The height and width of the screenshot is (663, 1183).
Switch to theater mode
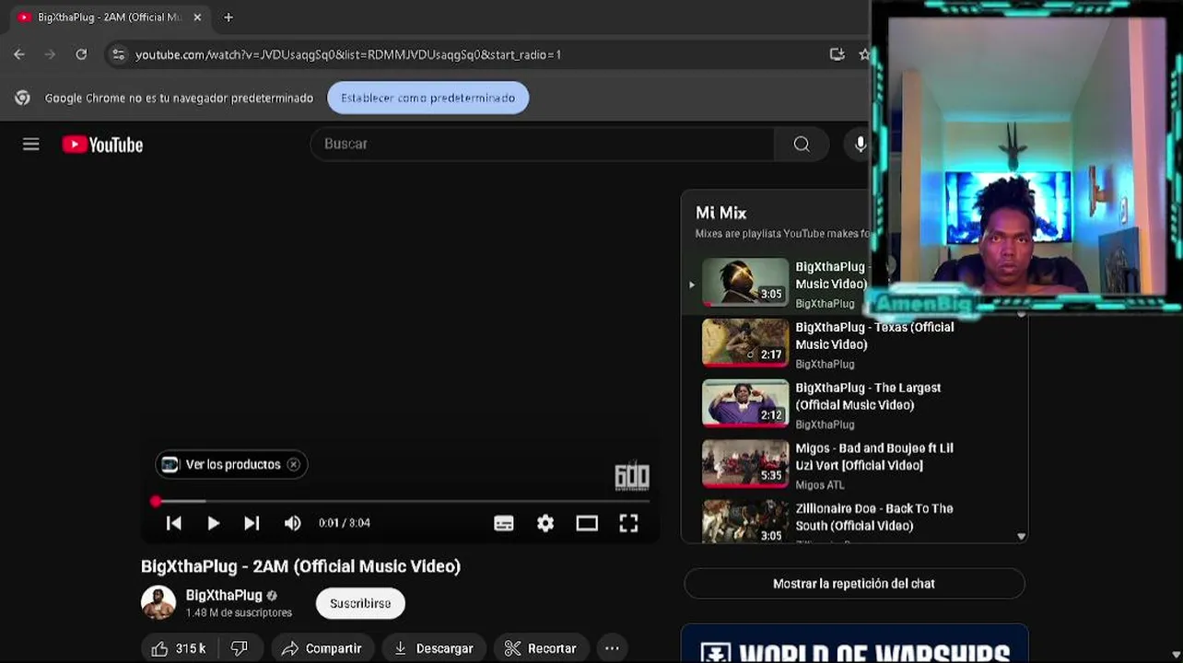[x=587, y=523]
